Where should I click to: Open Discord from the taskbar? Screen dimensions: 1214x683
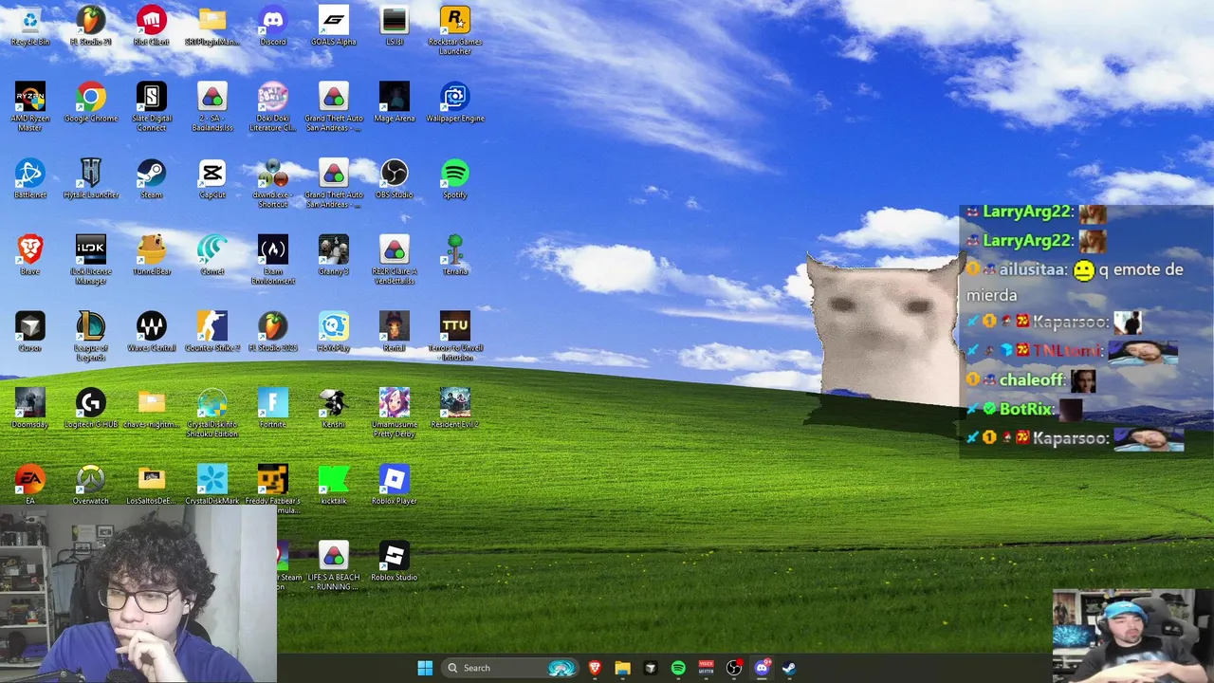(762, 668)
